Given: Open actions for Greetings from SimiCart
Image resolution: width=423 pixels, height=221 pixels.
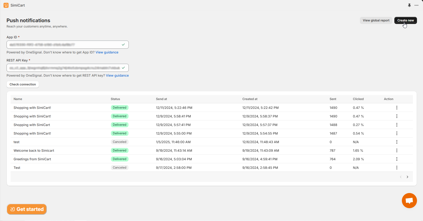Looking at the screenshot, I should click(x=397, y=159).
